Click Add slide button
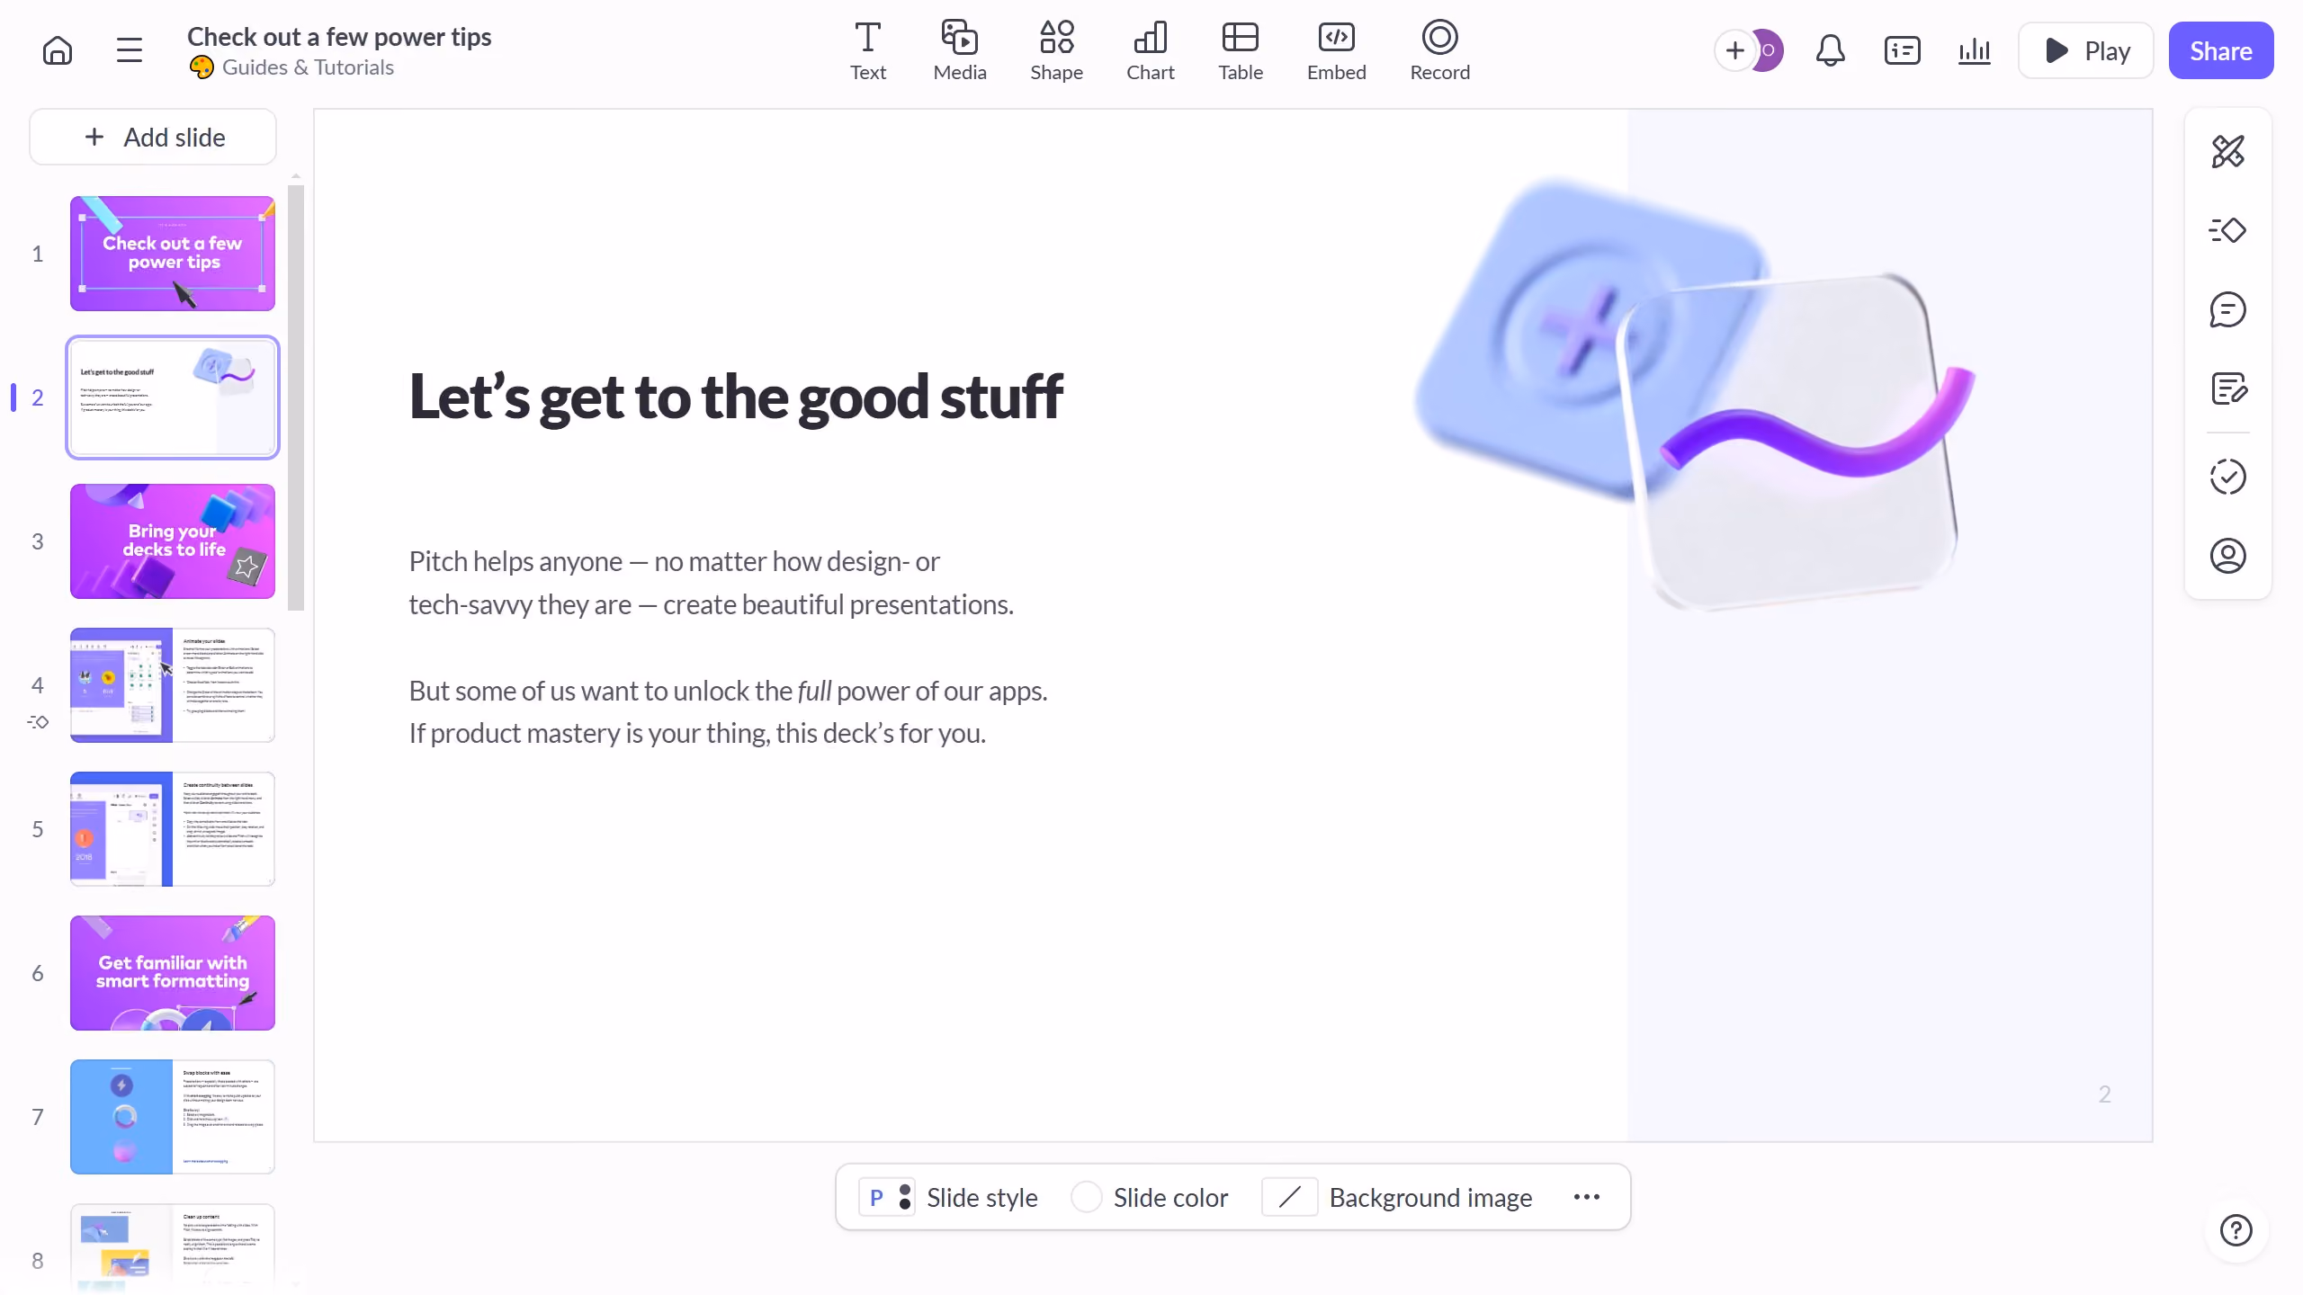This screenshot has width=2303, height=1295. (x=153, y=137)
